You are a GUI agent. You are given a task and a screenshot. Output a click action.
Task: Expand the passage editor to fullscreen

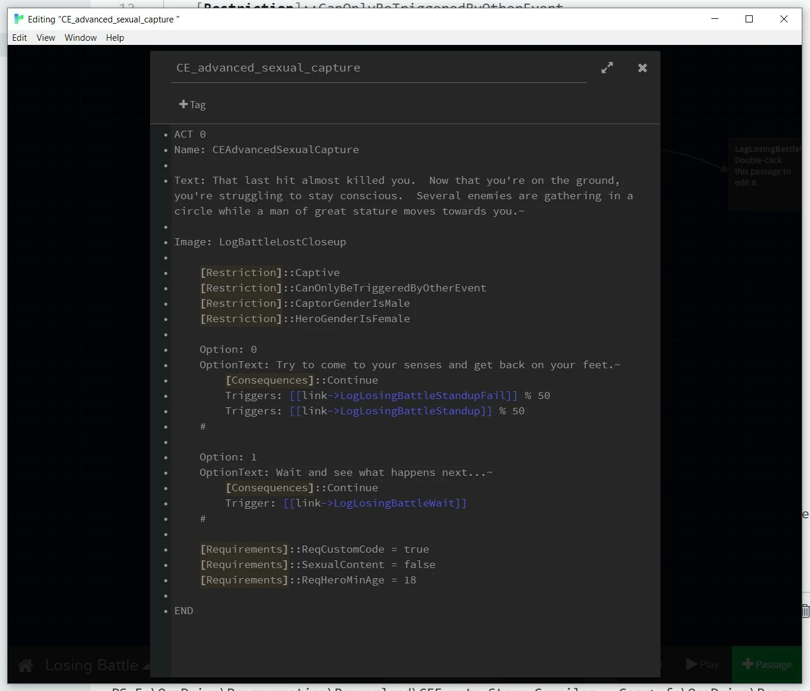(607, 68)
